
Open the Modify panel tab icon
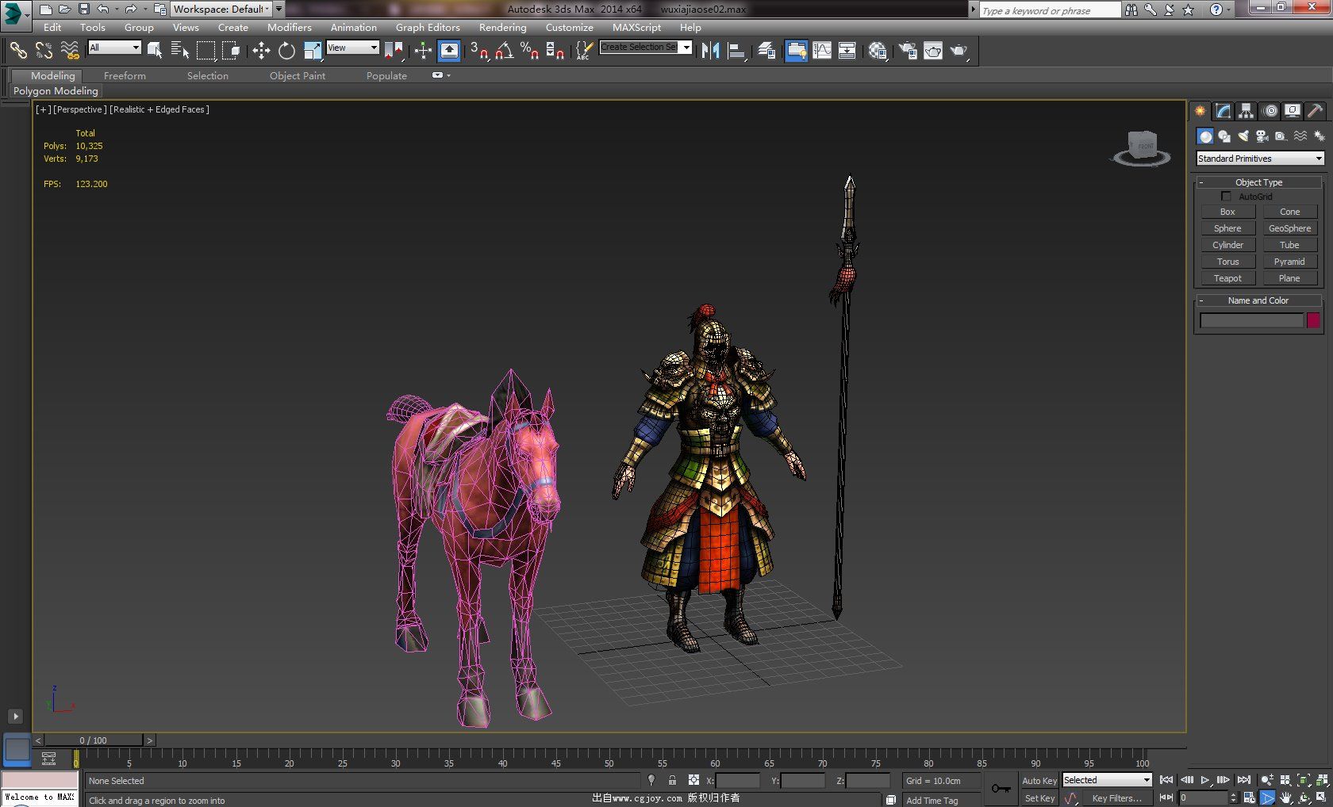[1224, 111]
